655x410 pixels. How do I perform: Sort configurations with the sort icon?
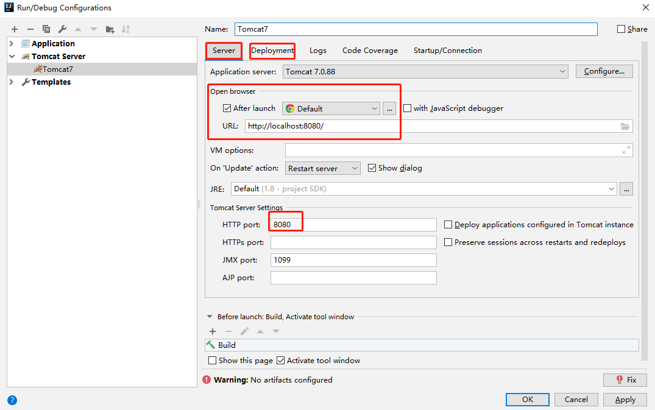point(127,29)
